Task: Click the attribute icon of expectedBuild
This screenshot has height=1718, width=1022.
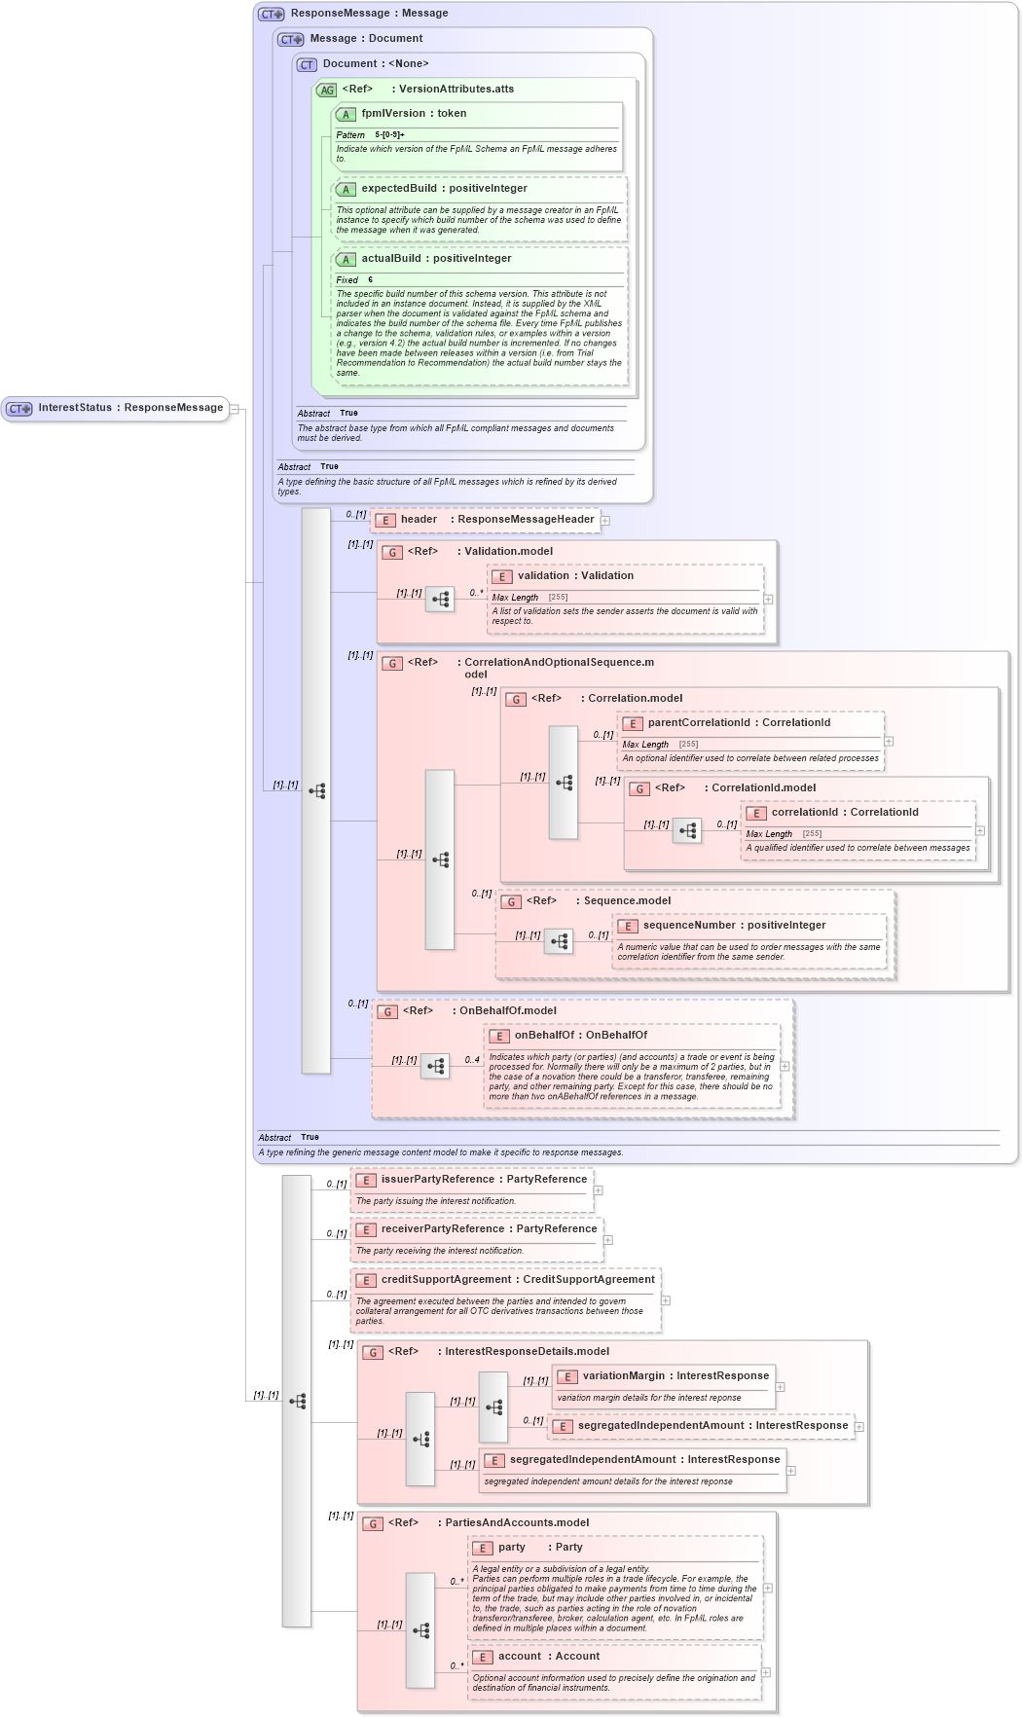Action: 346,190
